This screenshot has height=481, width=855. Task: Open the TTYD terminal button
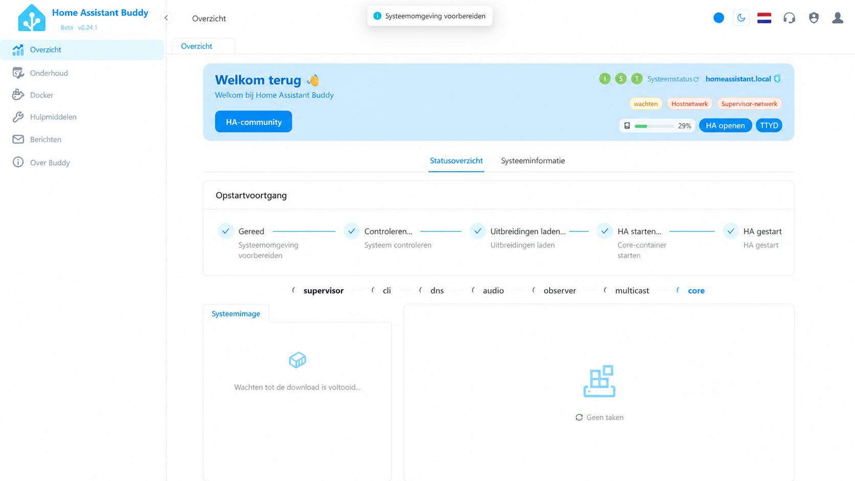[x=769, y=126]
